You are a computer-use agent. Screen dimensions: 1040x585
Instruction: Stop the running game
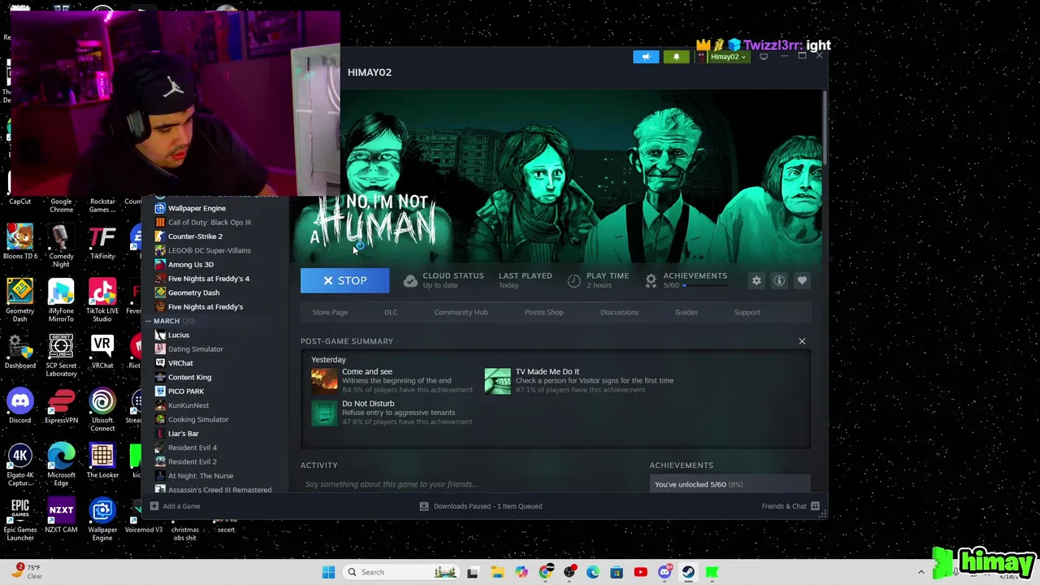(x=344, y=280)
